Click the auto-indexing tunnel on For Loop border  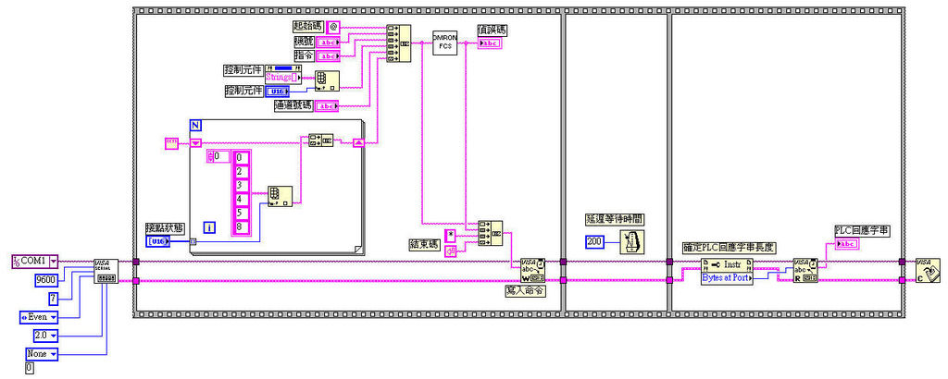[193, 242]
